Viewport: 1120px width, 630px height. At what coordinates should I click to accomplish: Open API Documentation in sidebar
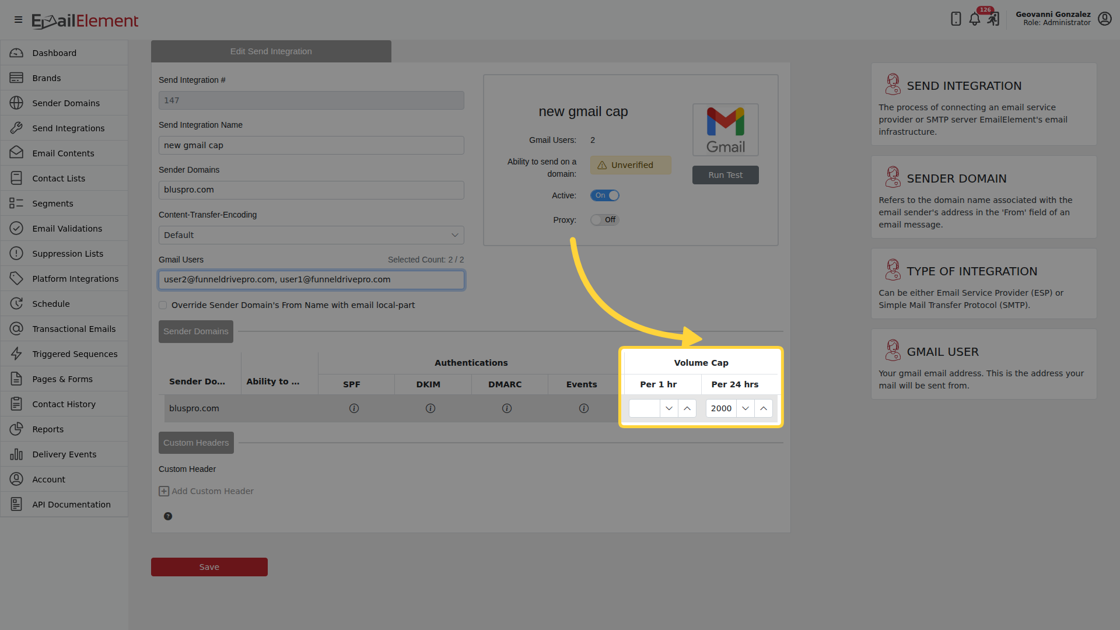coord(64,505)
